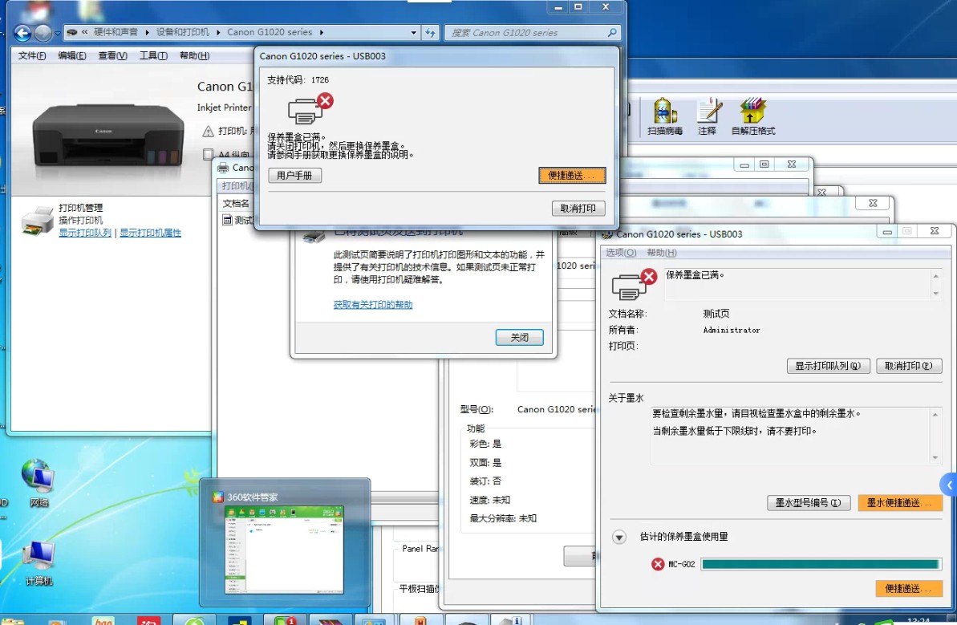Select the 双面: 是 feature text
The height and width of the screenshot is (625, 957).
click(485, 463)
